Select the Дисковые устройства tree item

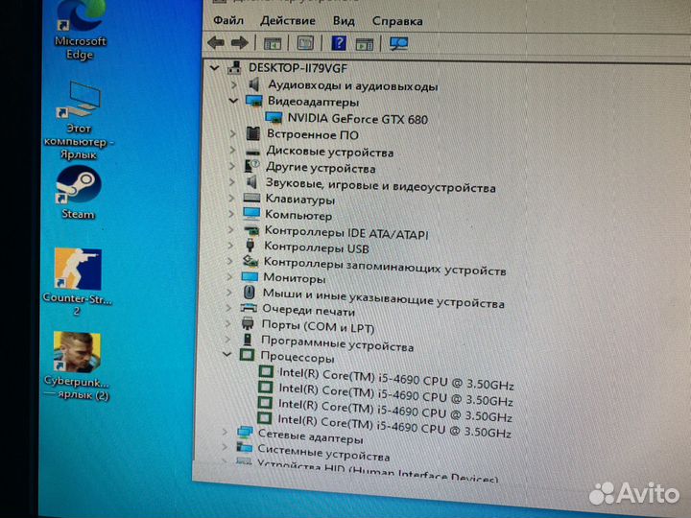pos(329,152)
